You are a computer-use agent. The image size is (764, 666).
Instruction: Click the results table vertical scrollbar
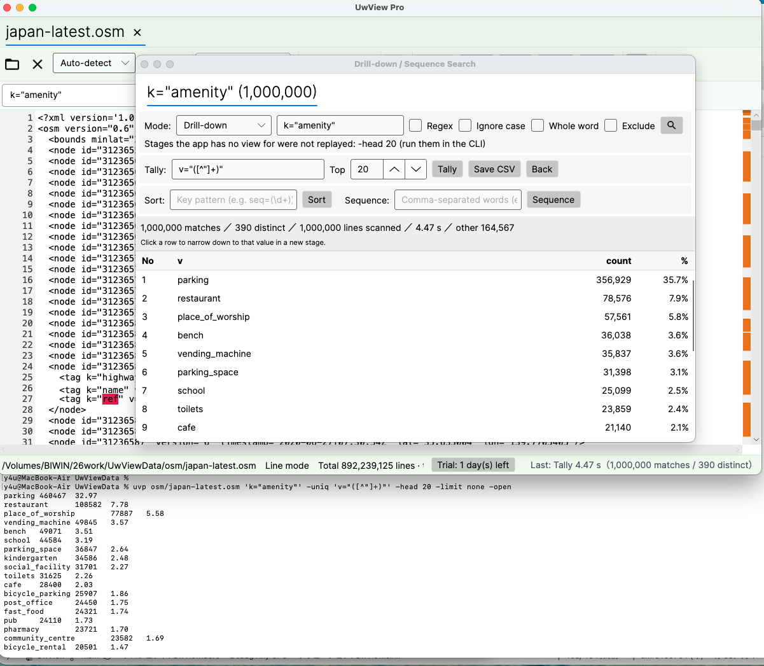(x=693, y=316)
